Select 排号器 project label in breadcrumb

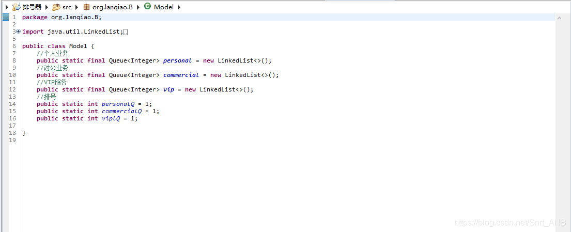click(x=32, y=7)
